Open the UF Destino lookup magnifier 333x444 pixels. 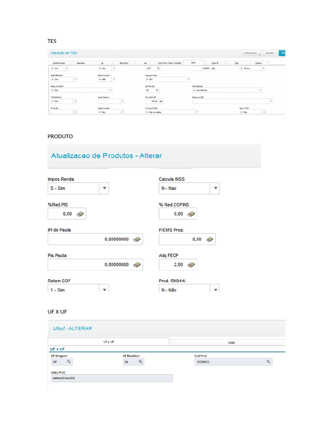(x=140, y=361)
